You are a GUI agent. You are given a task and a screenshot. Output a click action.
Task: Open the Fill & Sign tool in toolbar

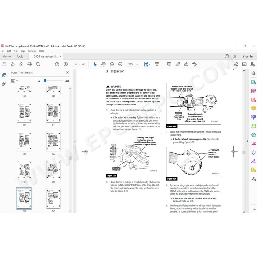[186, 64]
